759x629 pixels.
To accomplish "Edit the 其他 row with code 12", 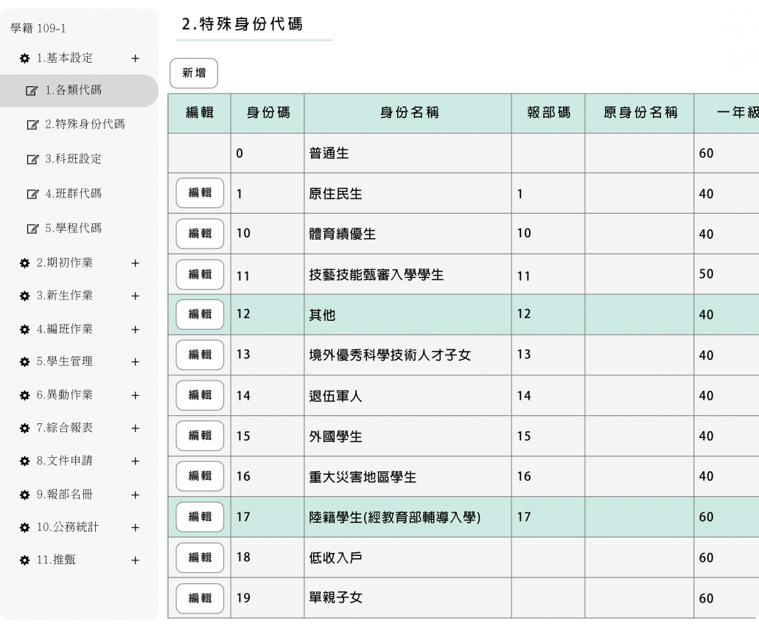I will click(200, 314).
